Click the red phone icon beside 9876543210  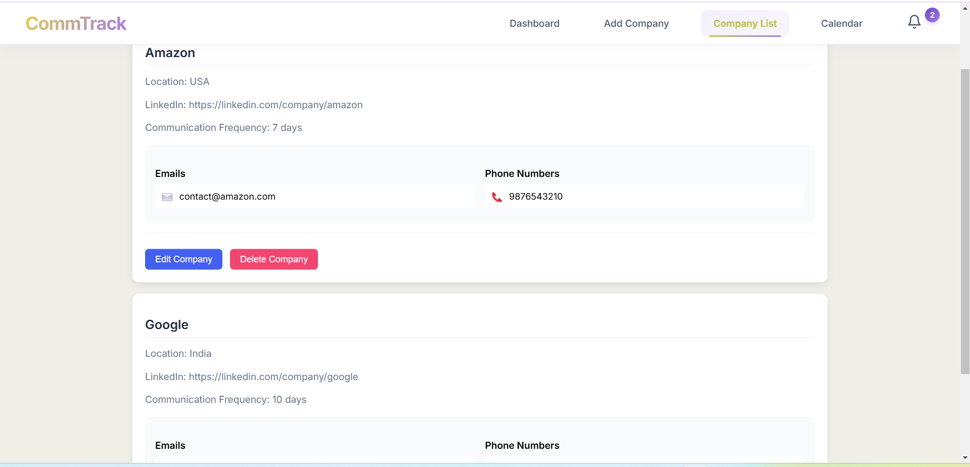tap(497, 197)
